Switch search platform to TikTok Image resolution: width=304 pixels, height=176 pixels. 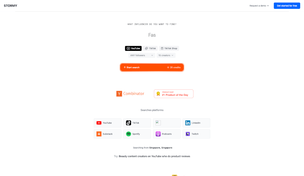[150, 48]
